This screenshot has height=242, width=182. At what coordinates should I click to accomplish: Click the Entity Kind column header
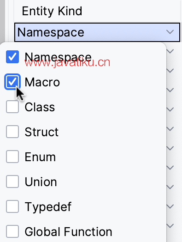point(52,11)
